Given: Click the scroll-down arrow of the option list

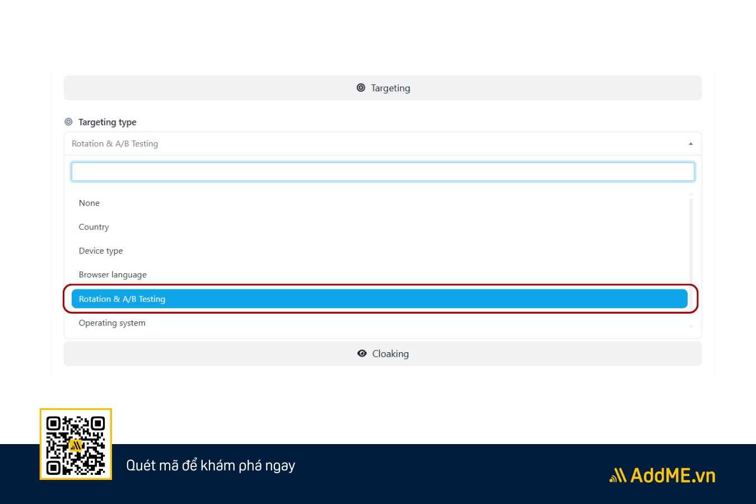Looking at the screenshot, I should coord(691,327).
